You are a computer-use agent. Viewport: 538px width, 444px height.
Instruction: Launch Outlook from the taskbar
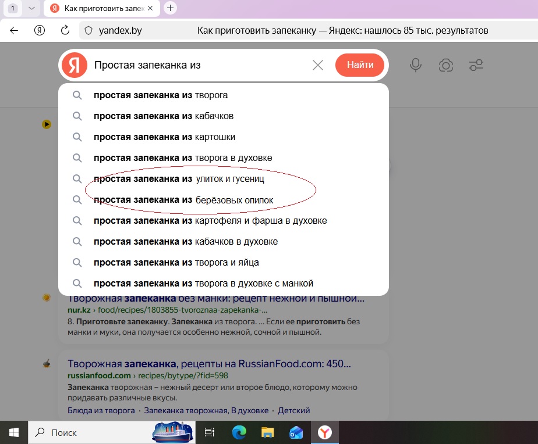[296, 432]
